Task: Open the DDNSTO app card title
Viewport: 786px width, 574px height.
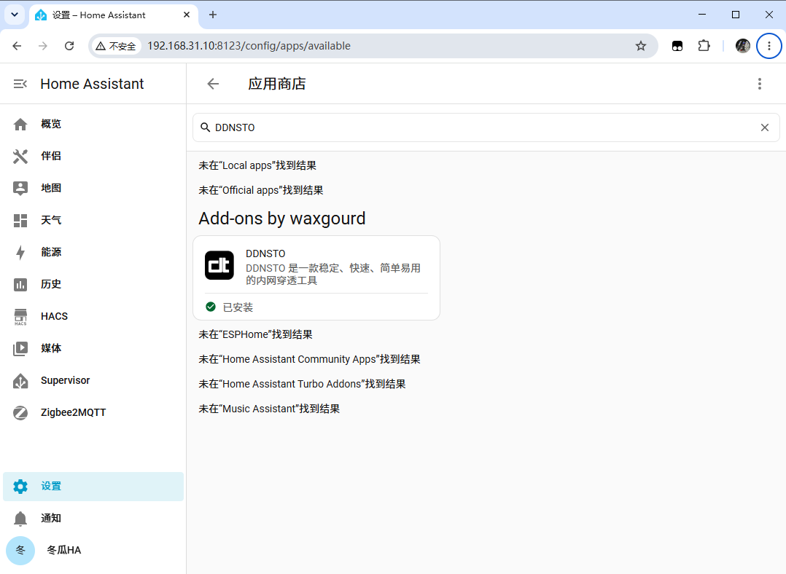Action: 265,254
